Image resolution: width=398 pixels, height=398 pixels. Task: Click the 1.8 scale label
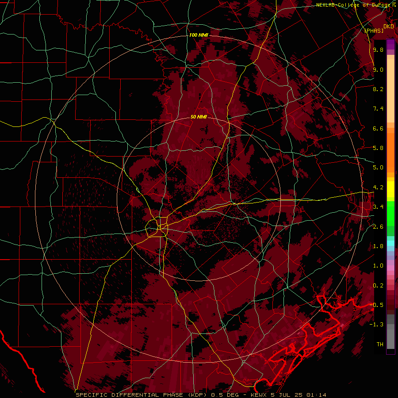point(378,246)
